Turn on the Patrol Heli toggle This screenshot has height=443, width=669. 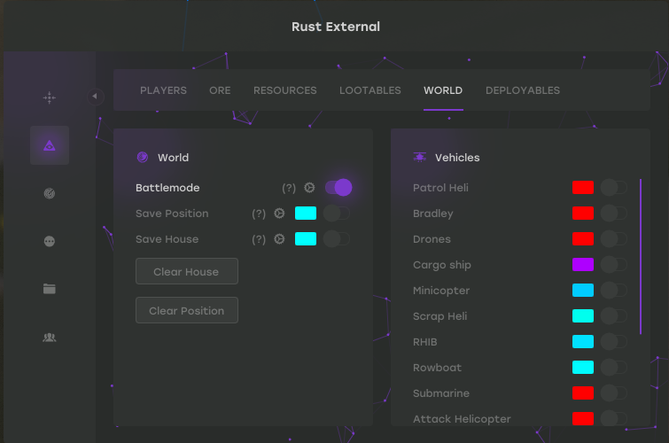614,187
